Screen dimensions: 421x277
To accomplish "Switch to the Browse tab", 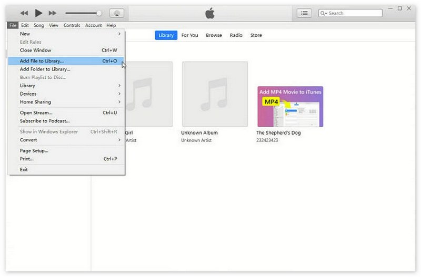I will click(214, 35).
